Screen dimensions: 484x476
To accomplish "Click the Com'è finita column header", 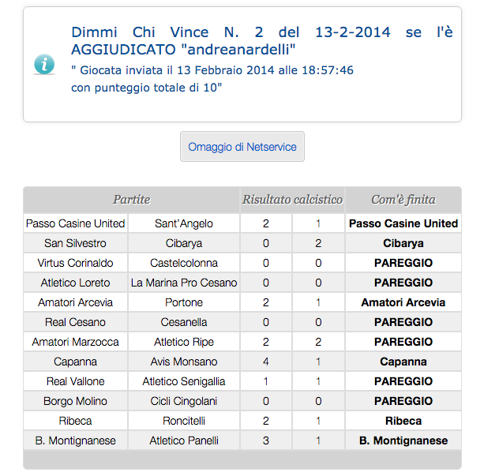I will (x=403, y=200).
